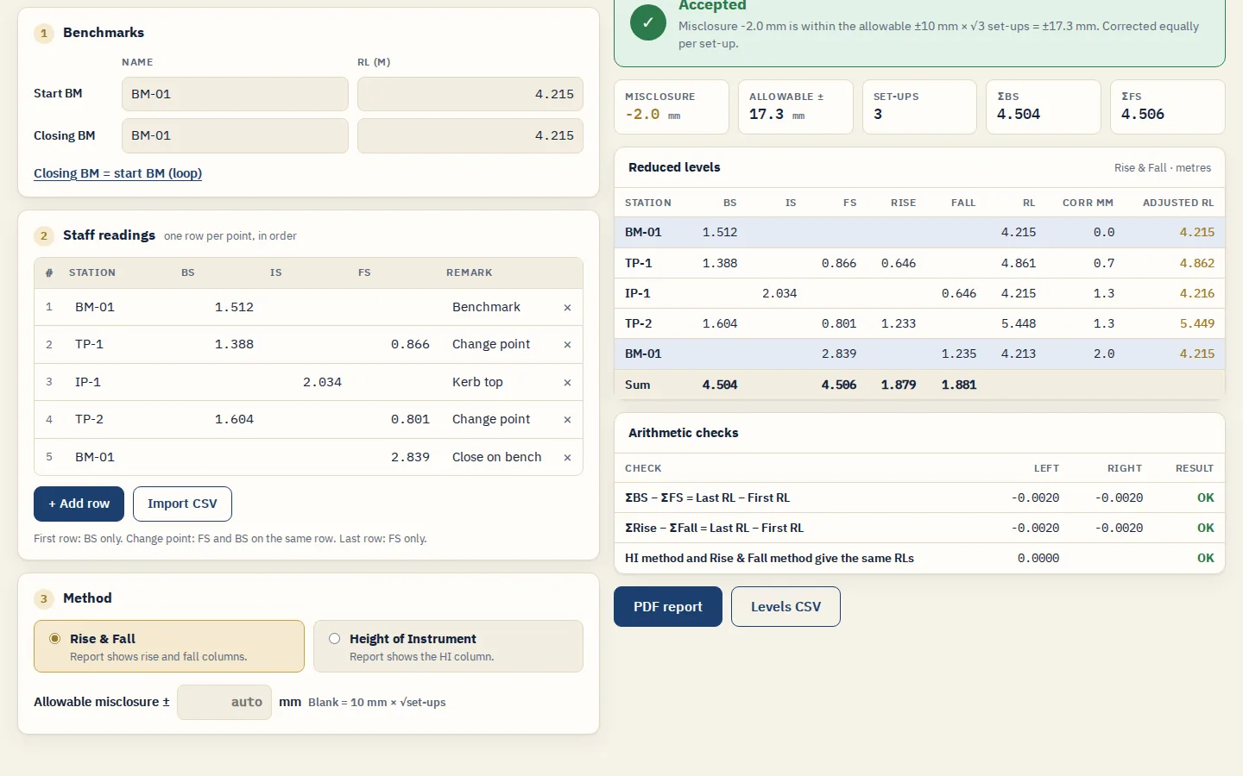Click the Closing BM = start BM link
1243x776 pixels.
pyautogui.click(x=117, y=173)
